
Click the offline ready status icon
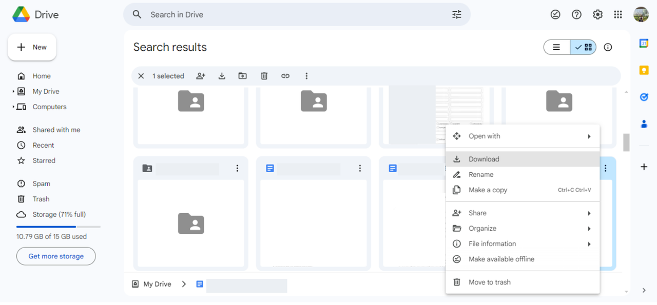555,14
